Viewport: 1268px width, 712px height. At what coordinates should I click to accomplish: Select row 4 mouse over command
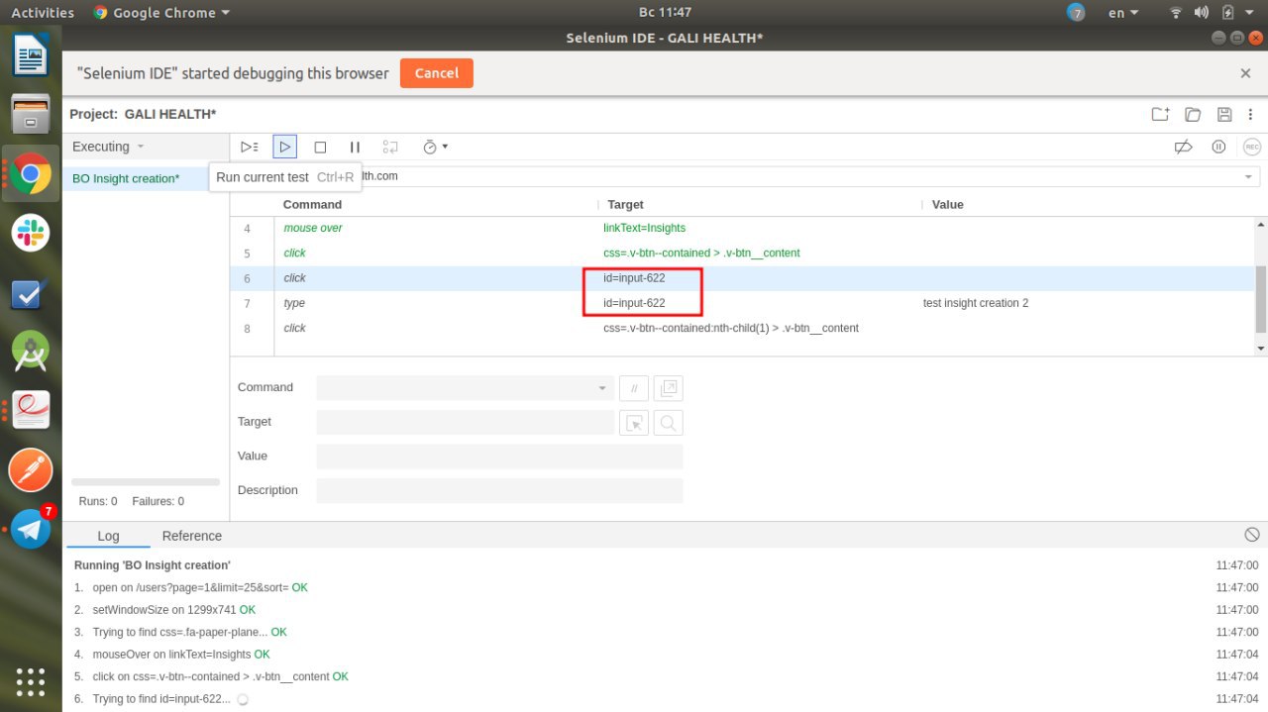pos(742,228)
